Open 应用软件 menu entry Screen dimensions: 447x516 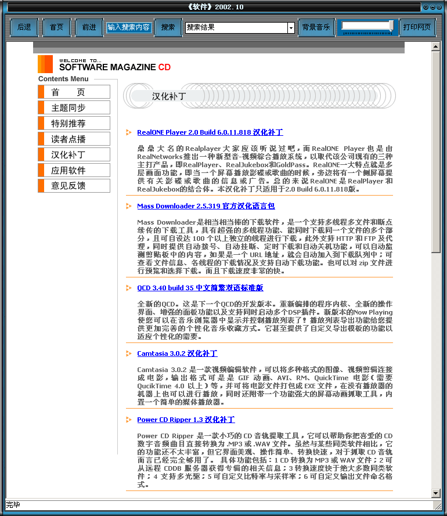74,170
